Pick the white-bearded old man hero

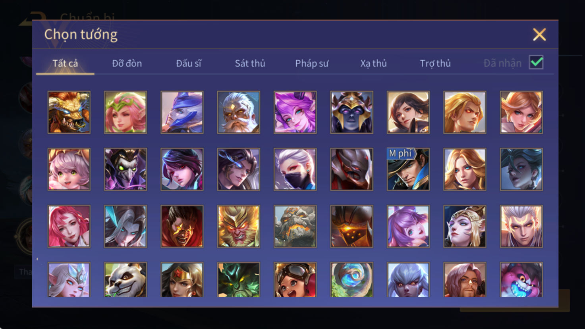(x=239, y=112)
